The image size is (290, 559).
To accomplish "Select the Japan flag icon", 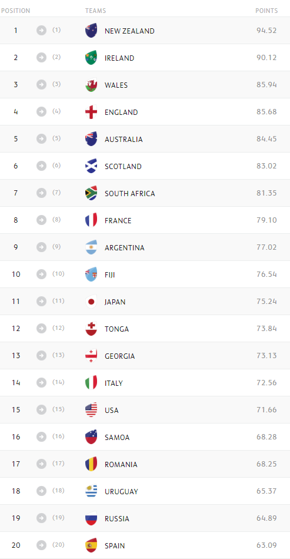I will 91,302.
